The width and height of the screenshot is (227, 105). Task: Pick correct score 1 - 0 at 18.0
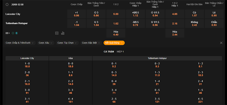click(27, 65)
